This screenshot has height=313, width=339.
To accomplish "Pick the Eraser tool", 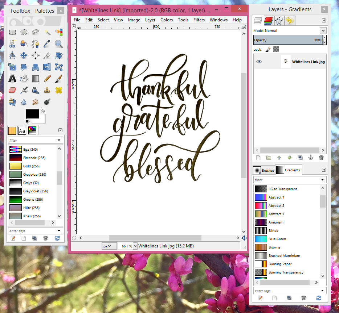I will tap(12, 90).
